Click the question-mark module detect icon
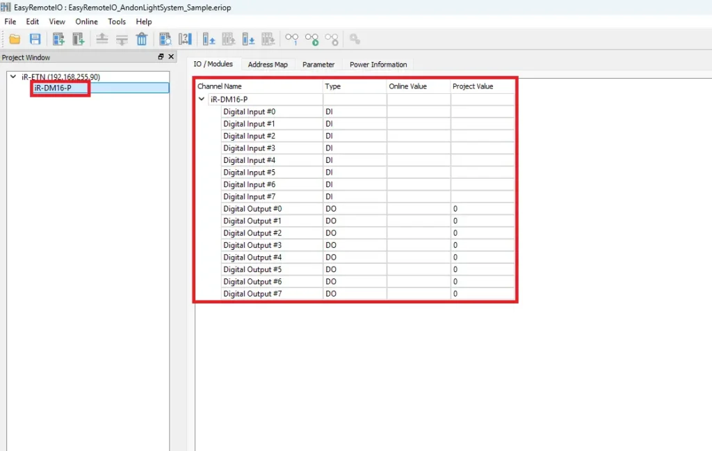The height and width of the screenshot is (451, 712). [x=185, y=40]
